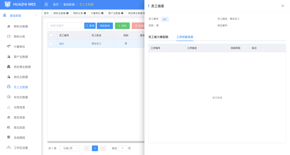The height and width of the screenshot is (155, 290).
Task: Click the horizontal scrollbar under the table
Action: pyautogui.click(x=96, y=142)
